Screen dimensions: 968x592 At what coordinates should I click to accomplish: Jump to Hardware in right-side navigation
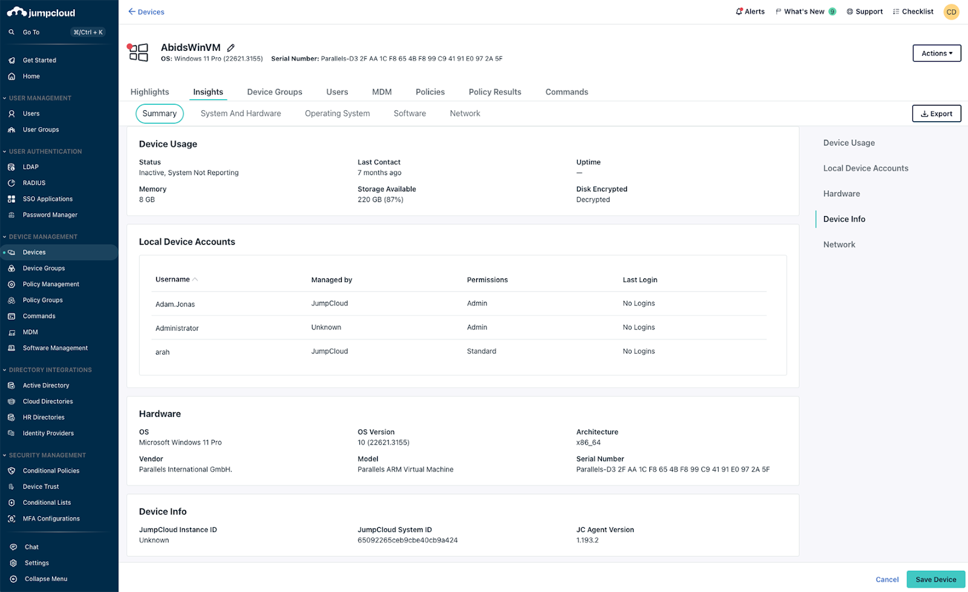(x=841, y=194)
